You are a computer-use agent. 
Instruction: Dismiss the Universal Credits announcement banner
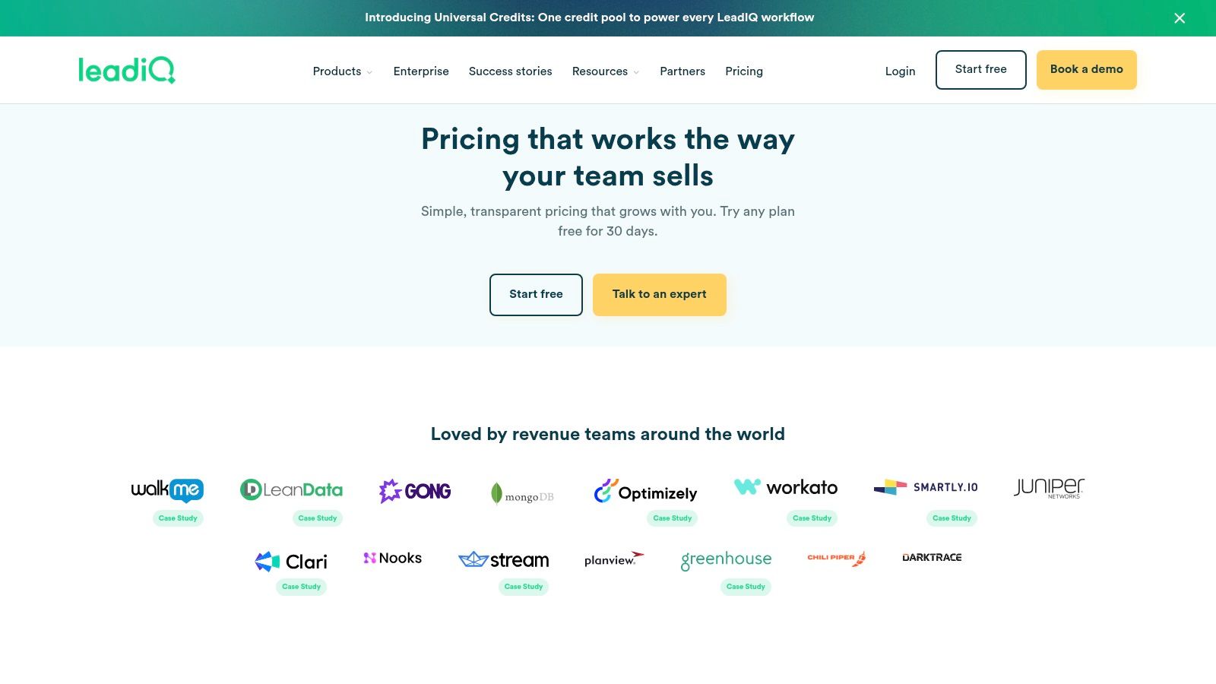[x=1180, y=18]
